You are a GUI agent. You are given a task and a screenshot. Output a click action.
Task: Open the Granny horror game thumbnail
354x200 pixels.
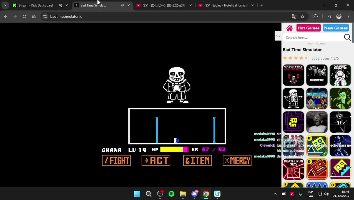(317, 122)
